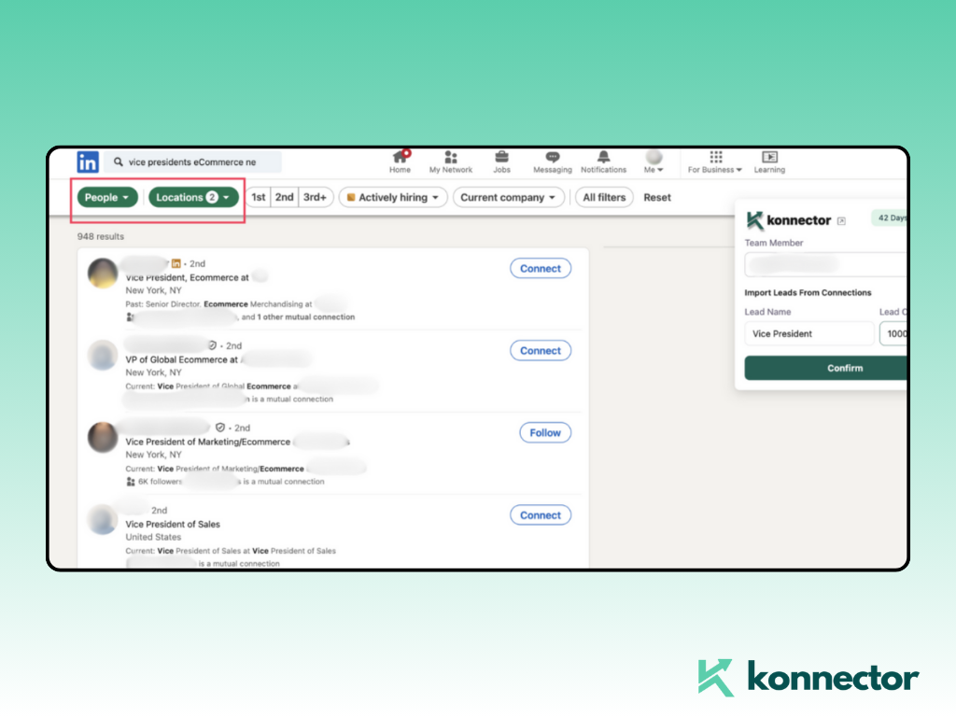
Task: Click the Team Member field
Action: tap(825, 264)
